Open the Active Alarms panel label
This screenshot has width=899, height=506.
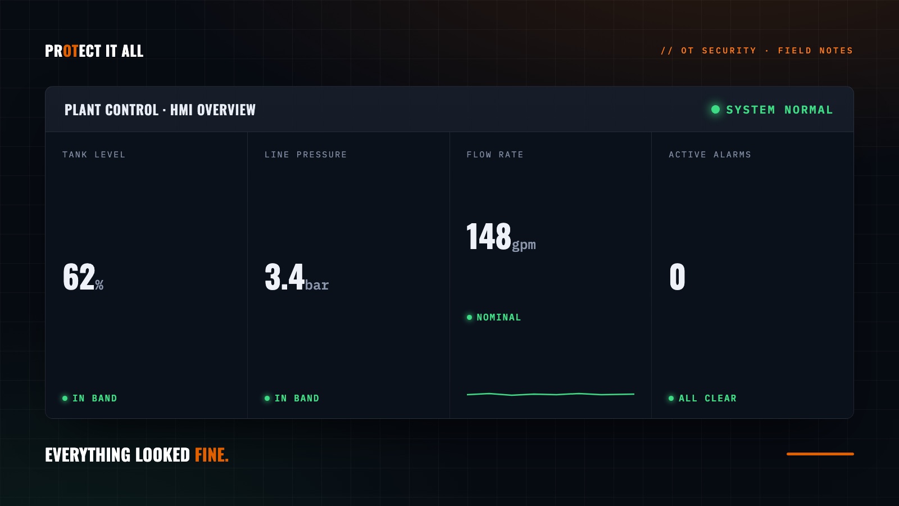[x=710, y=155]
